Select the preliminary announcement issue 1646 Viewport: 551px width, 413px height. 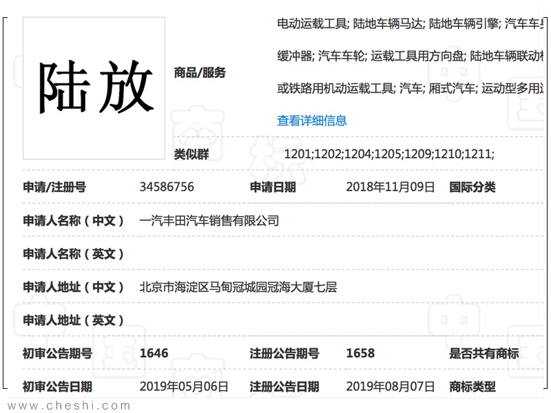(154, 353)
